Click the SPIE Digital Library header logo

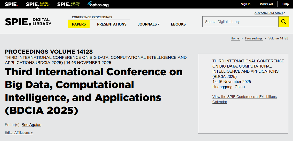coord(28,22)
